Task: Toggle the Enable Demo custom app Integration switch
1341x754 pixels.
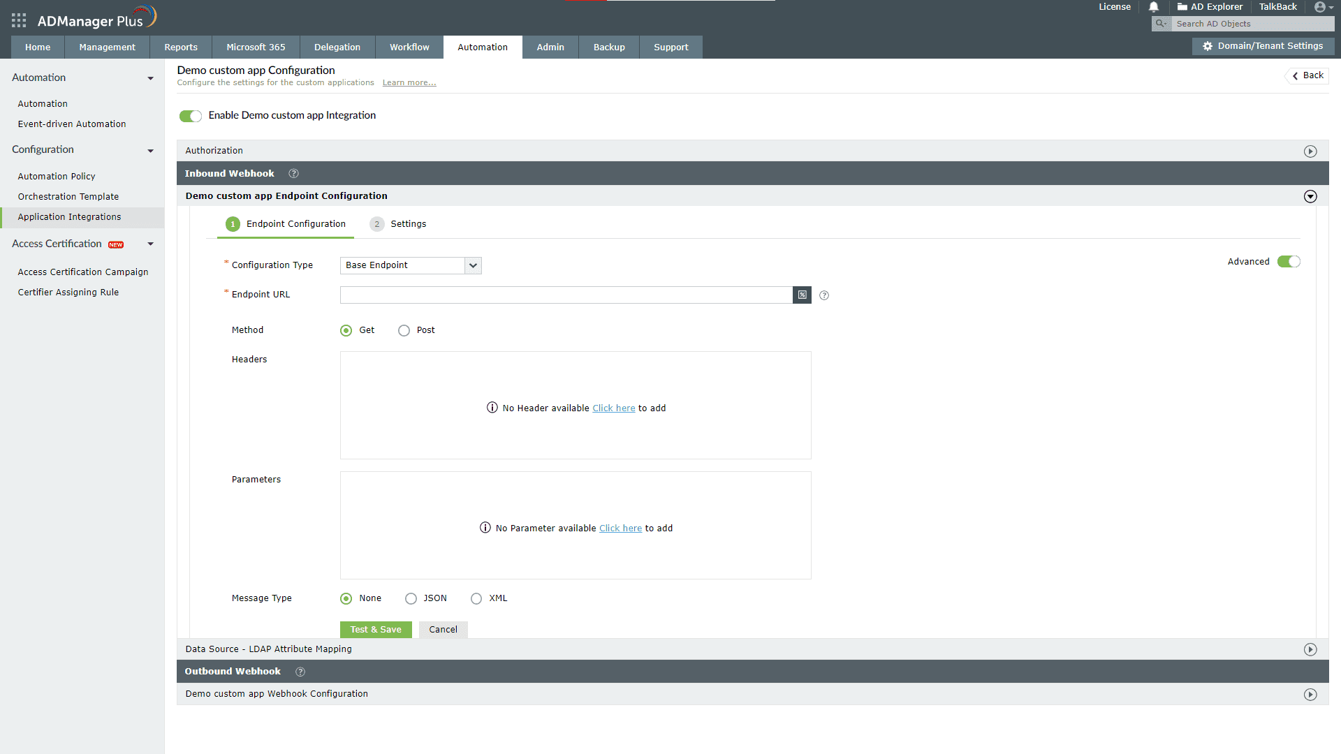Action: 190,115
